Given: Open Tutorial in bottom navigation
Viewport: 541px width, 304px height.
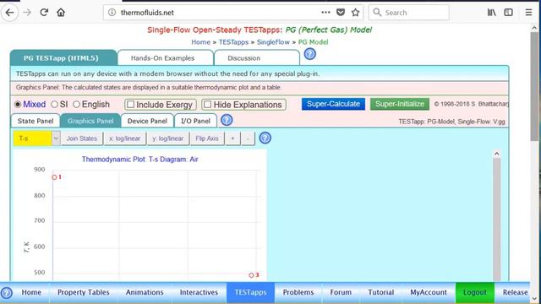Looking at the screenshot, I should (x=381, y=293).
